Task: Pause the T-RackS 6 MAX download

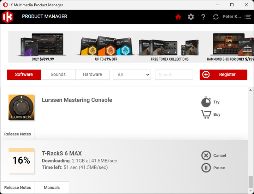Action: 206,168
